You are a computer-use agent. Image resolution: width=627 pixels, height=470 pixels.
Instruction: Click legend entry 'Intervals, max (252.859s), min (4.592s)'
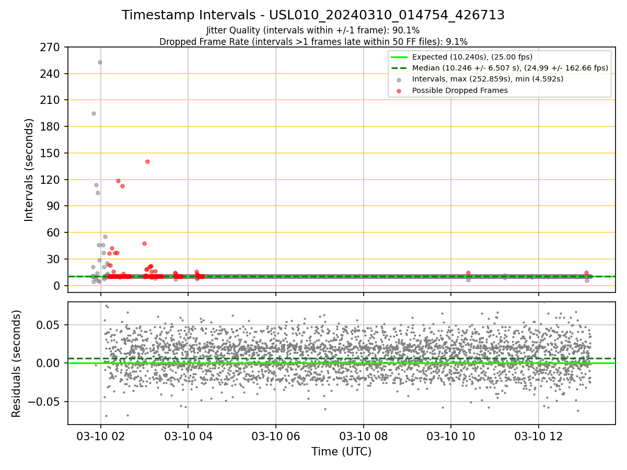[x=487, y=79]
